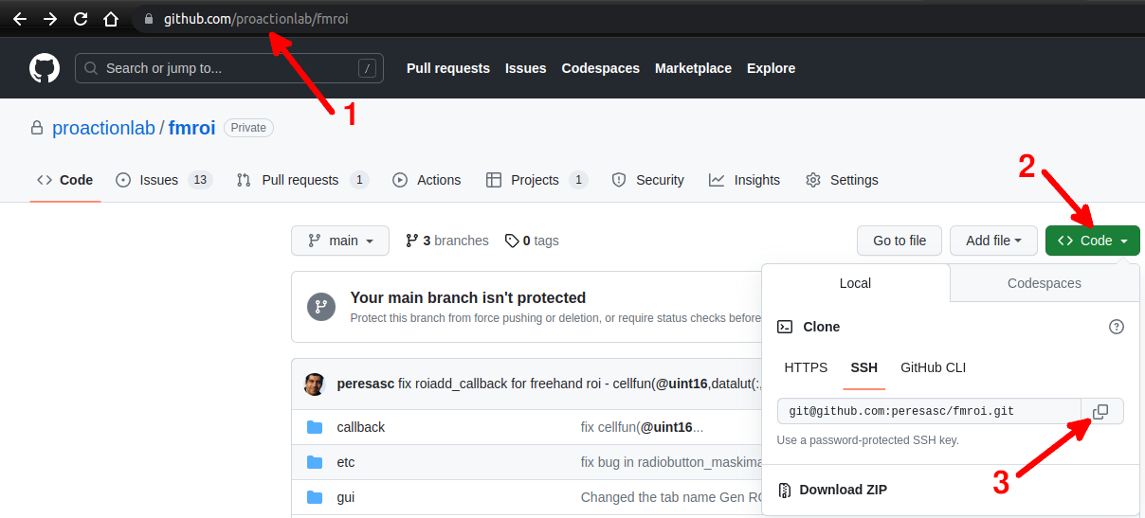
Task: Select the GitHub CLI clone option
Action: tap(933, 367)
